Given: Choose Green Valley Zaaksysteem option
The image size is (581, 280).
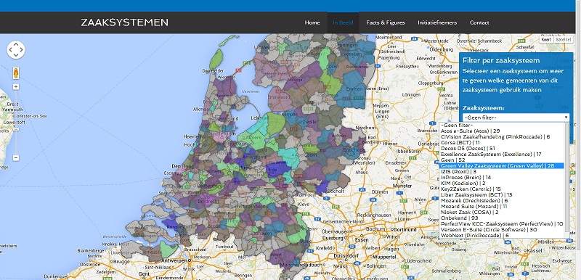Looking at the screenshot, I should (502, 165).
